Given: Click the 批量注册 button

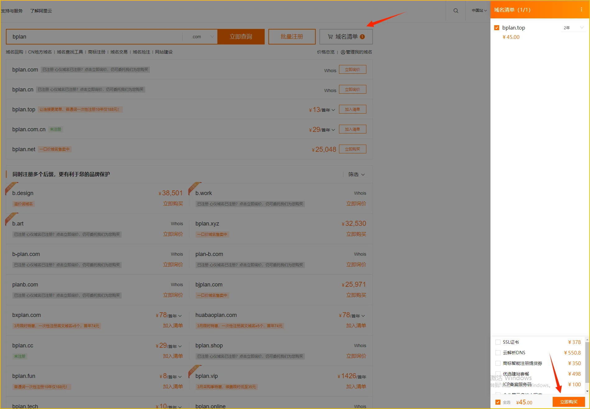Looking at the screenshot, I should (x=292, y=37).
